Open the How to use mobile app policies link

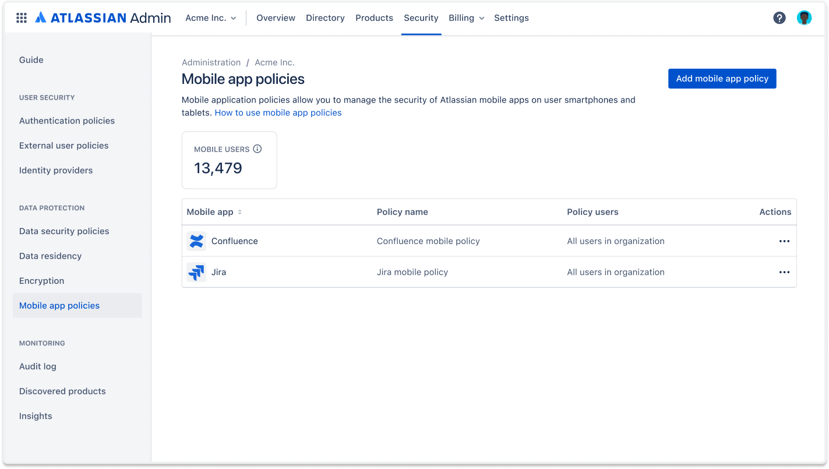[278, 112]
